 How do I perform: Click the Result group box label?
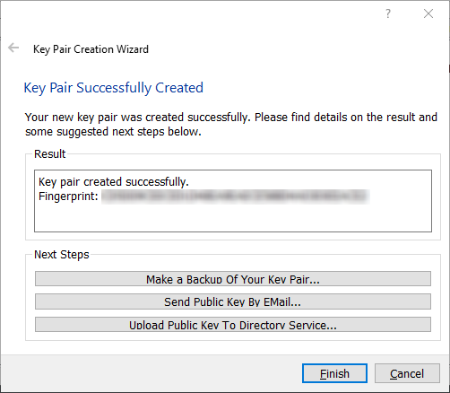(x=49, y=154)
